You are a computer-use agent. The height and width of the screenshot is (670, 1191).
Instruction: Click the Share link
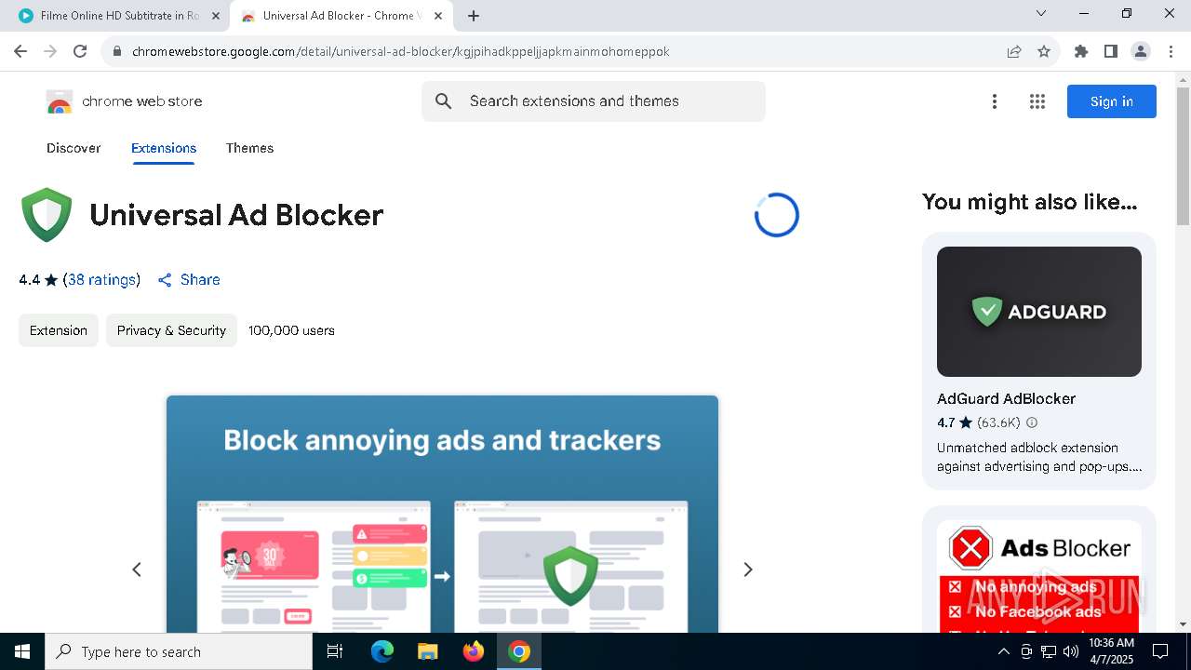[x=189, y=279]
